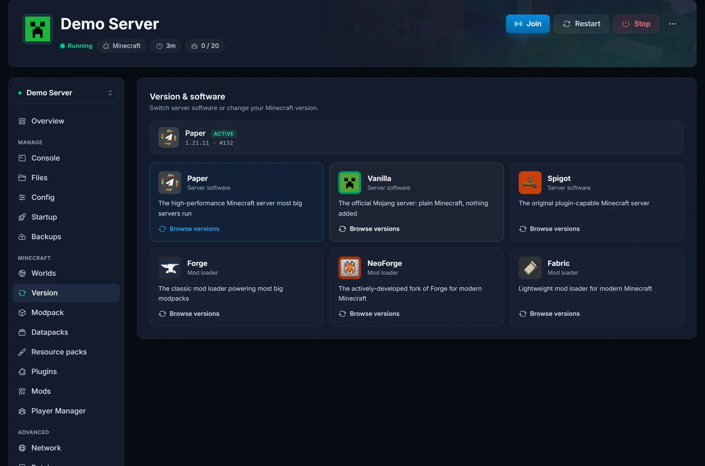Click the NeoForge card title

tap(385, 263)
